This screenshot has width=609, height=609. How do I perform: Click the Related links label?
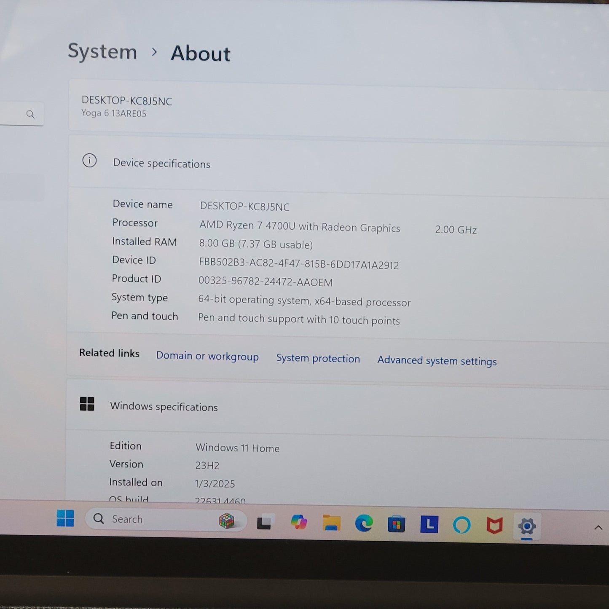pyautogui.click(x=109, y=353)
